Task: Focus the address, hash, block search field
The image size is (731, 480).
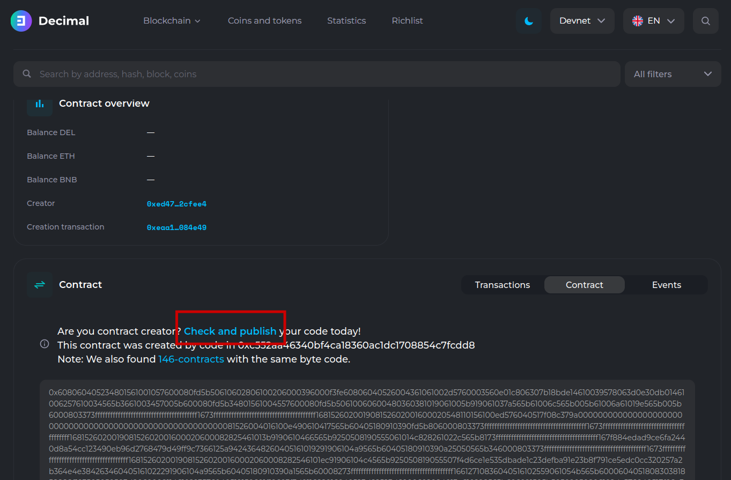Action: click(322, 74)
